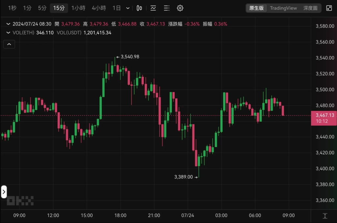Select the 1日 timeframe
Image resolution: width=337 pixels, height=223 pixels.
click(x=117, y=8)
